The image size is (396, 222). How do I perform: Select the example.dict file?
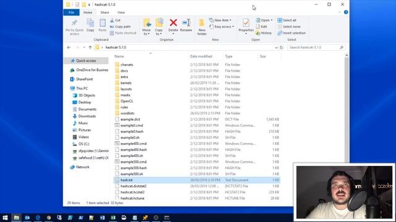click(x=130, y=119)
